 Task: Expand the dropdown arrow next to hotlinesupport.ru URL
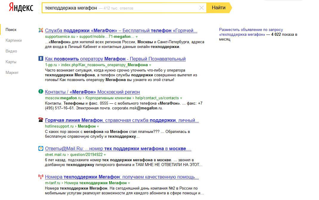point(98,126)
